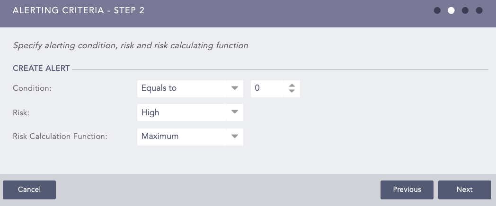Open the 'High' risk combo box
The width and height of the screenshot is (496, 206).
click(182, 112)
